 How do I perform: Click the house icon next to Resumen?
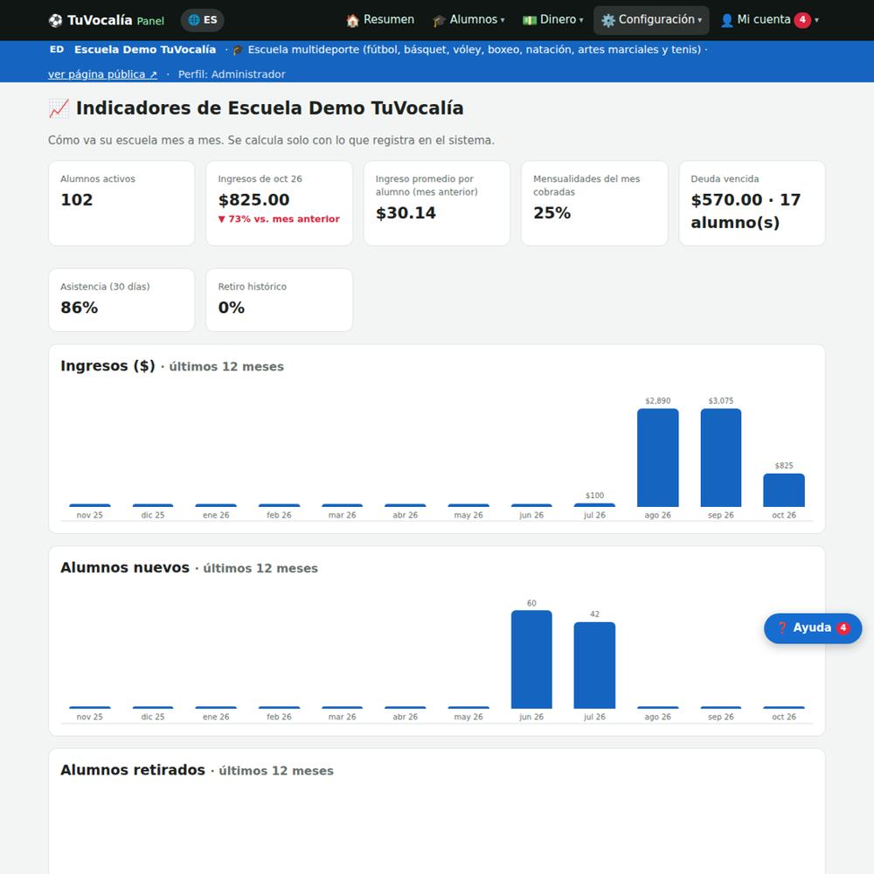[x=352, y=21]
